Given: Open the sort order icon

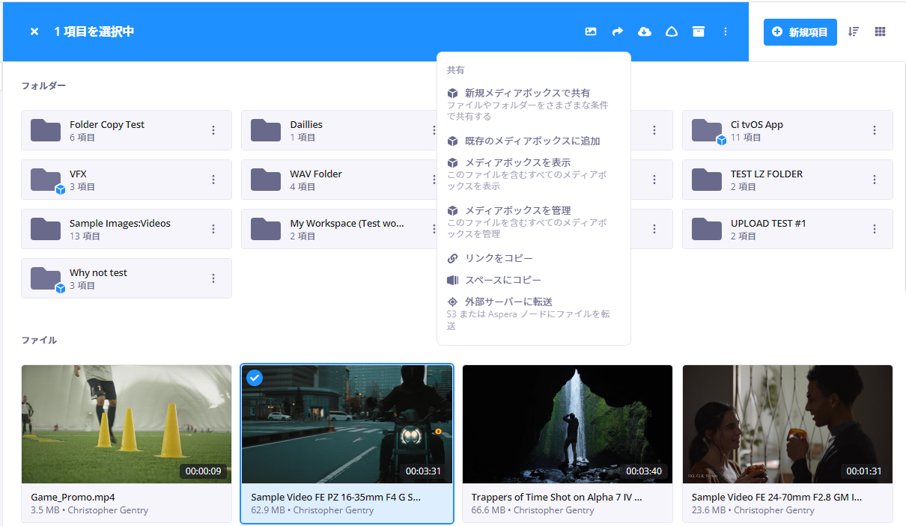Looking at the screenshot, I should click(854, 31).
